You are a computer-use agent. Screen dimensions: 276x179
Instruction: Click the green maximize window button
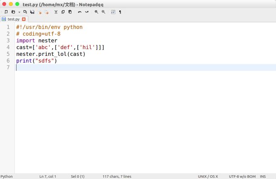click(x=17, y=4)
